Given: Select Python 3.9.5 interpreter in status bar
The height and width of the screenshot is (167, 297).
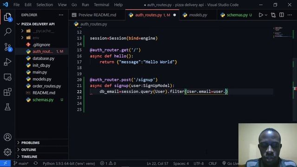Looking at the screenshot, I should click(x=69, y=163).
